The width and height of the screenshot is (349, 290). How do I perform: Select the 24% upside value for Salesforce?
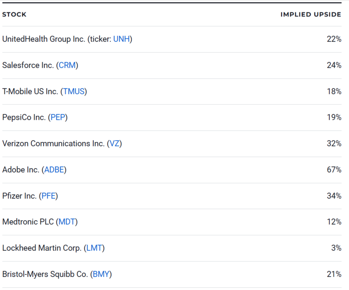(334, 65)
